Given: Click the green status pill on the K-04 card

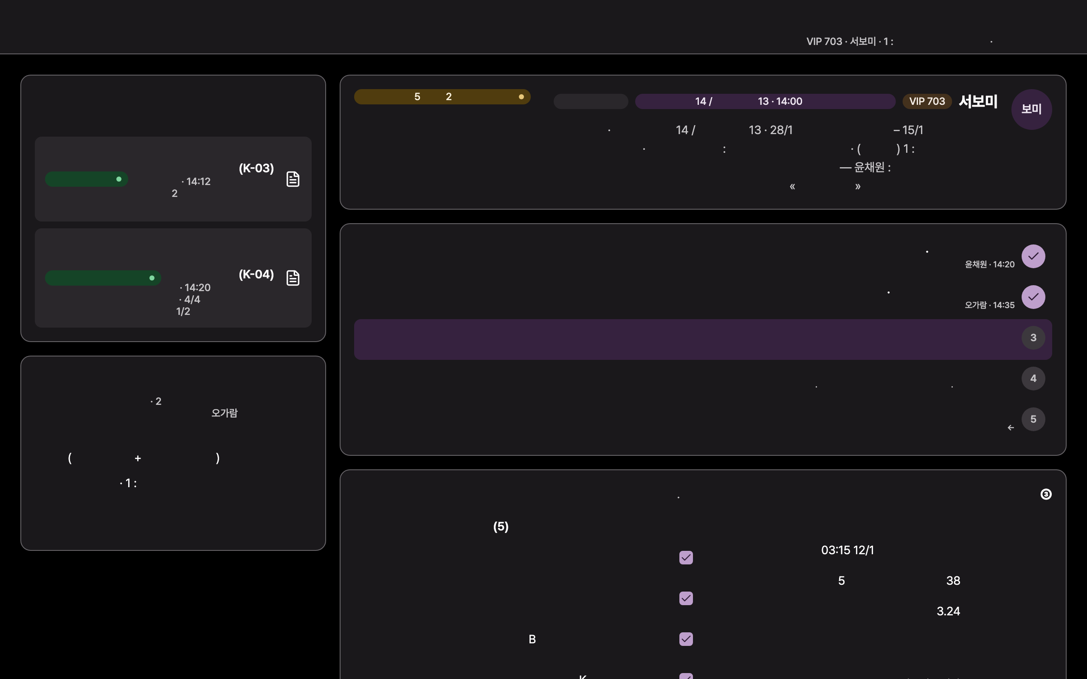Looking at the screenshot, I should pos(103,278).
